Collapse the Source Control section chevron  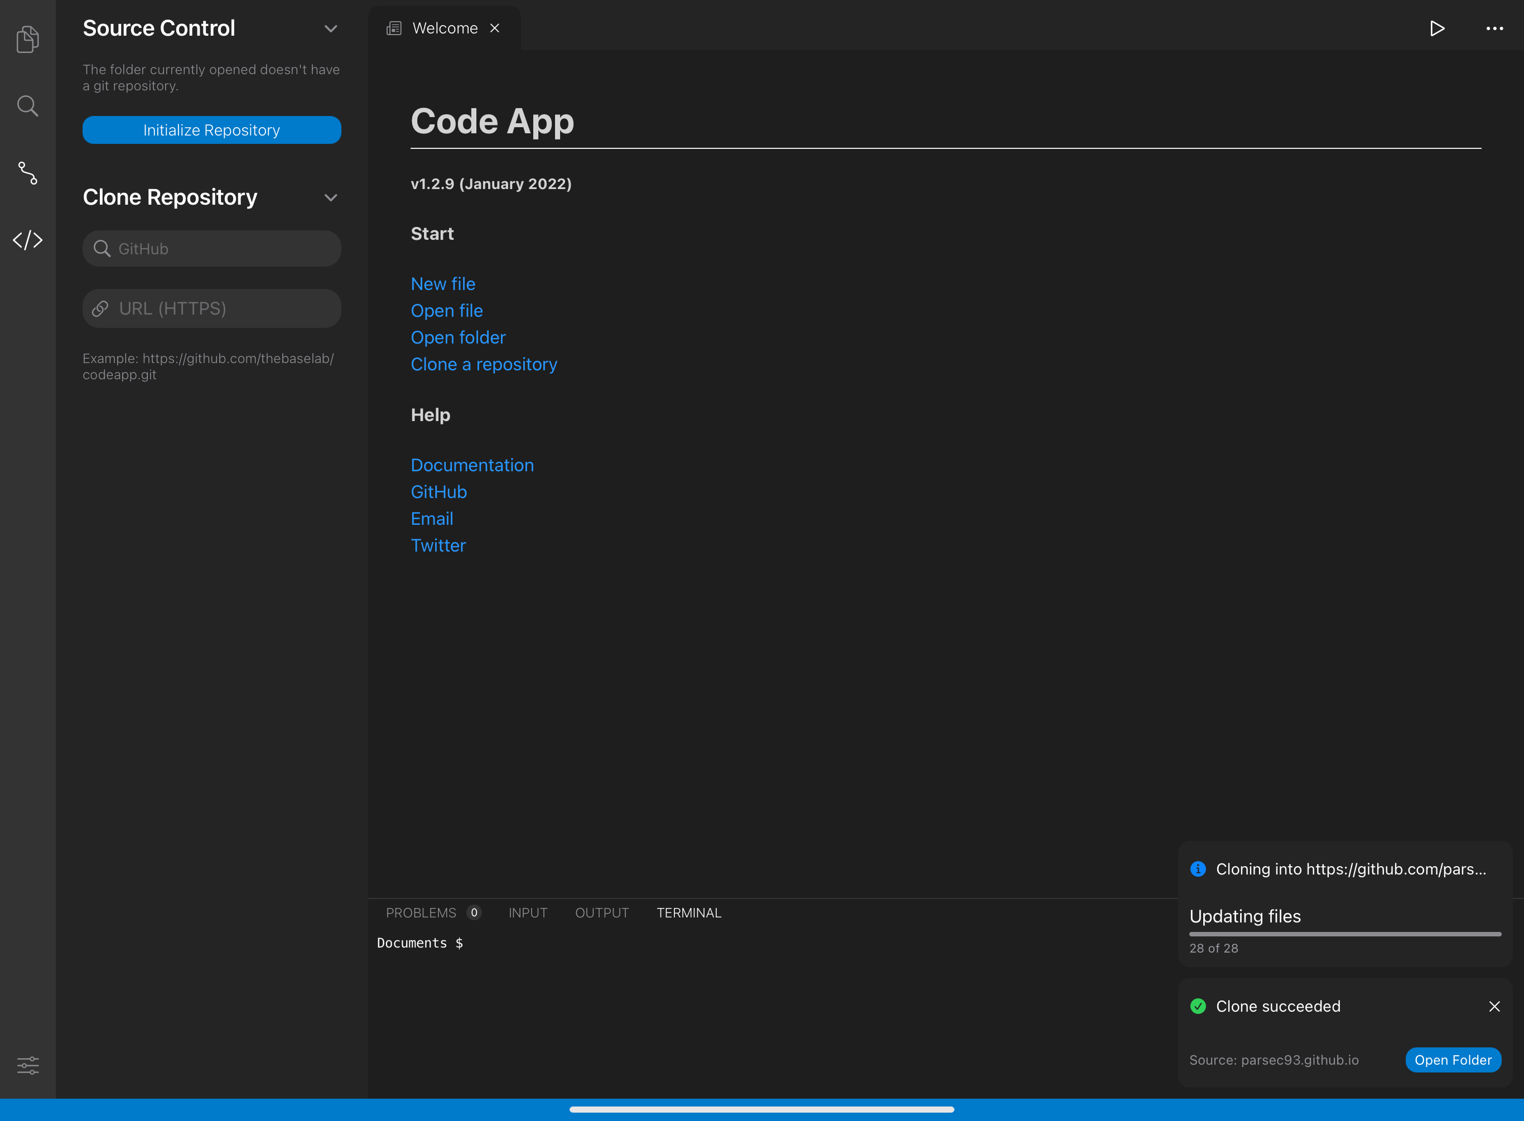click(x=331, y=28)
